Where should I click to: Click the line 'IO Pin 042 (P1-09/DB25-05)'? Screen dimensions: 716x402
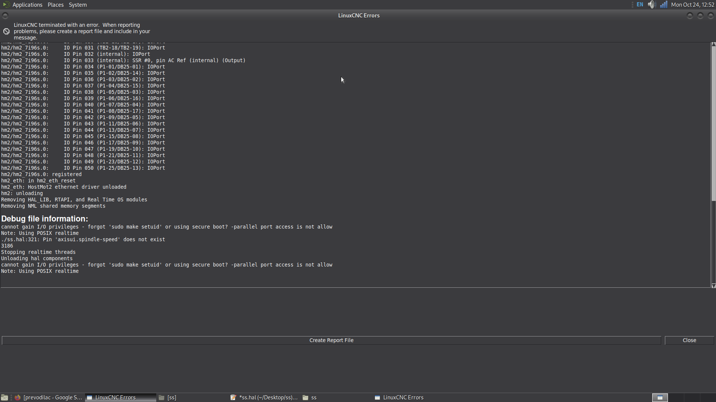(83, 117)
